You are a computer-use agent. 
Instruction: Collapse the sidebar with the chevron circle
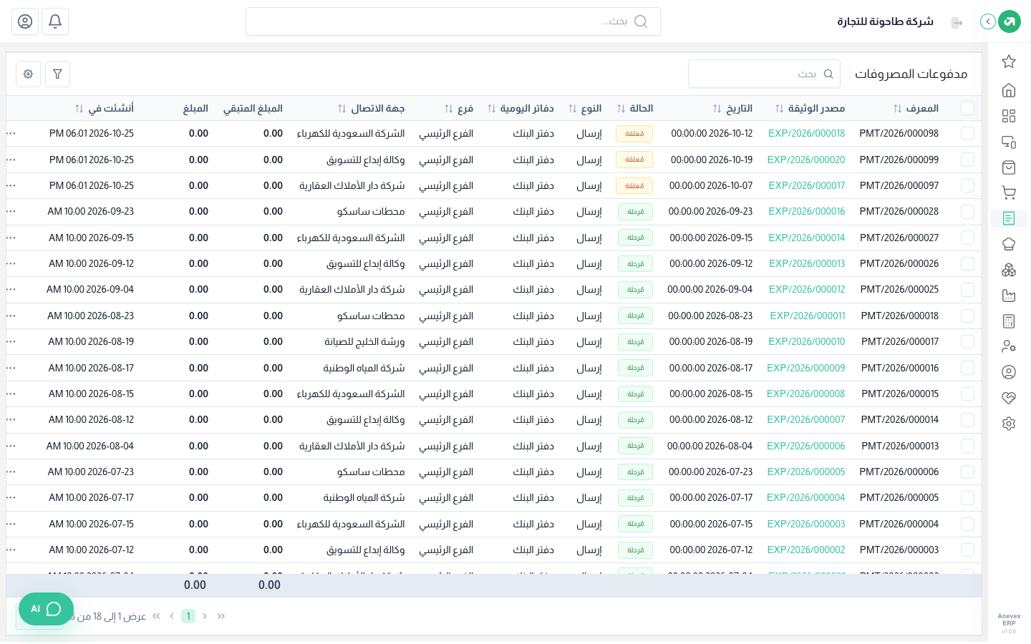point(988,21)
